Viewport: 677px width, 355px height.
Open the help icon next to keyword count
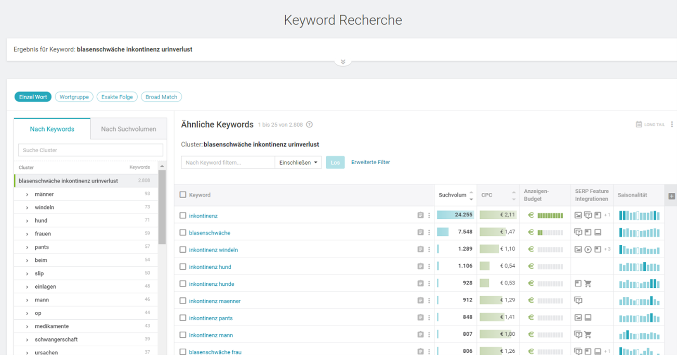309,125
